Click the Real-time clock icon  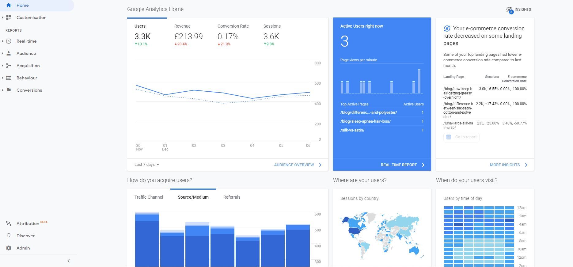click(x=9, y=41)
